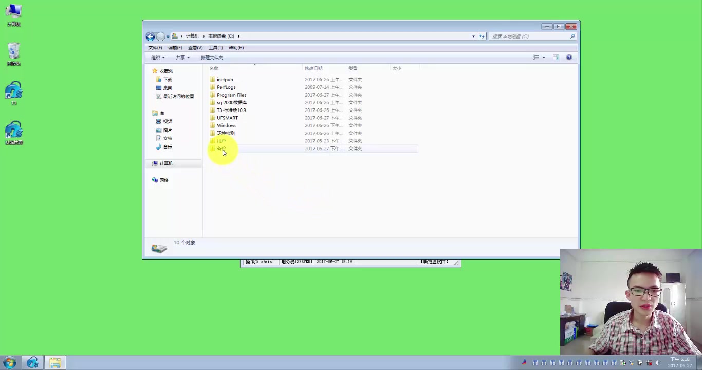Open the 工具(T) menu
Viewport: 702px width, 370px height.
click(x=216, y=48)
